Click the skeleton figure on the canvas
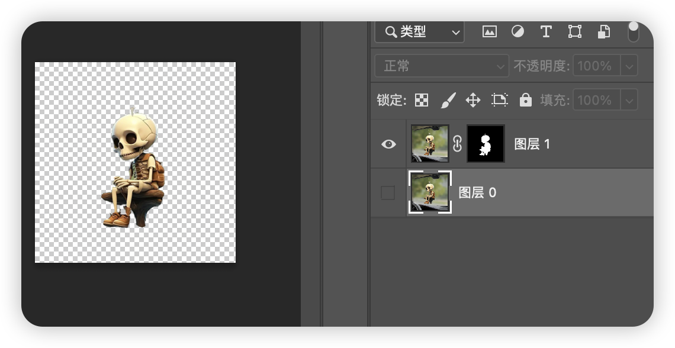 (134, 167)
